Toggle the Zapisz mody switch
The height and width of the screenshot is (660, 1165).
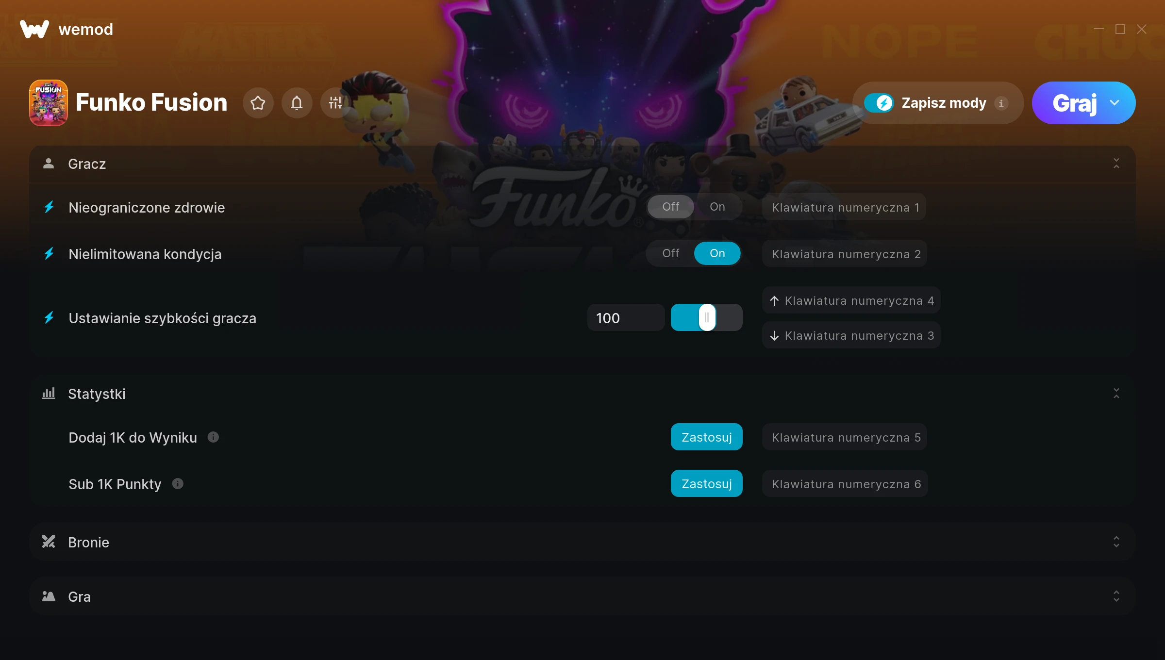point(879,103)
